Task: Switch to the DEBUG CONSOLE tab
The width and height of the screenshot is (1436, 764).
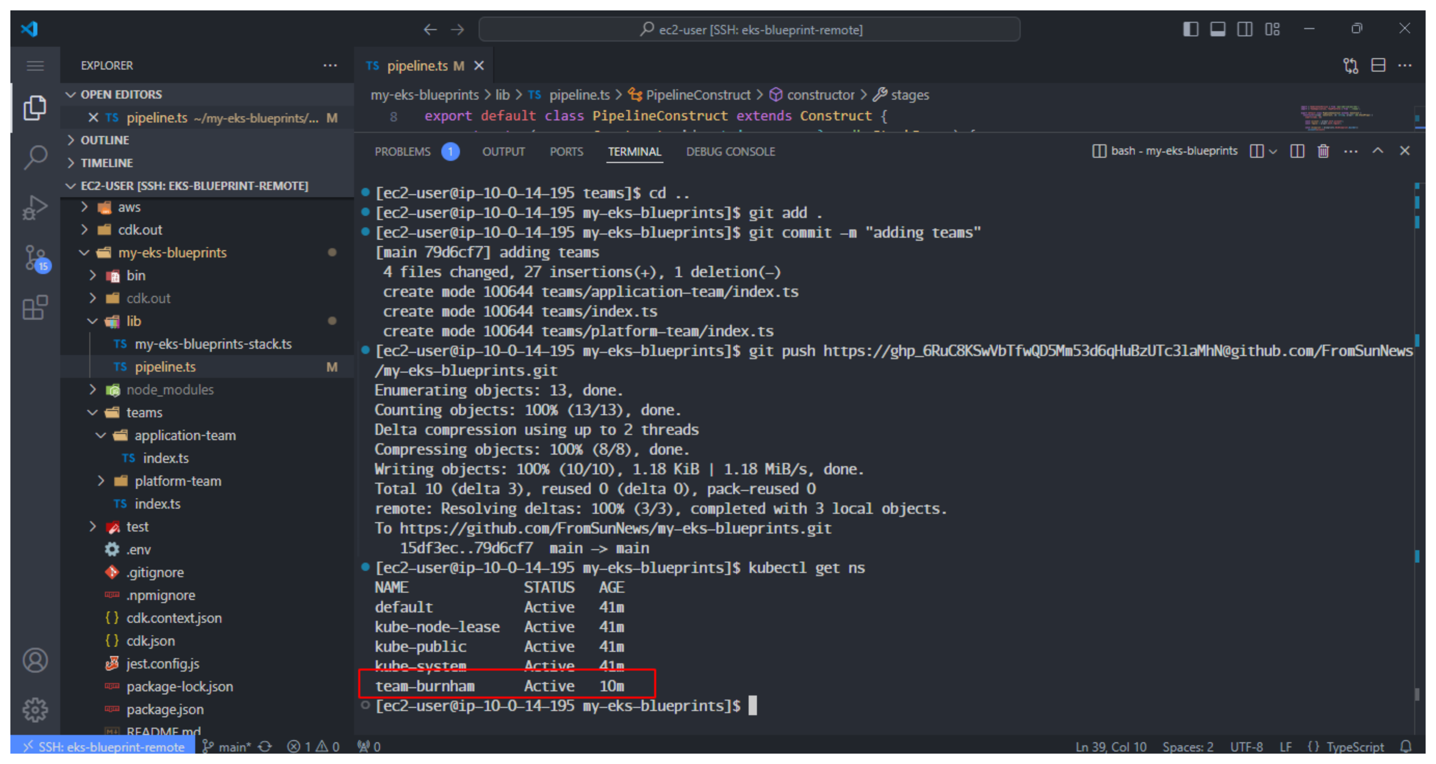Action: pyautogui.click(x=730, y=151)
